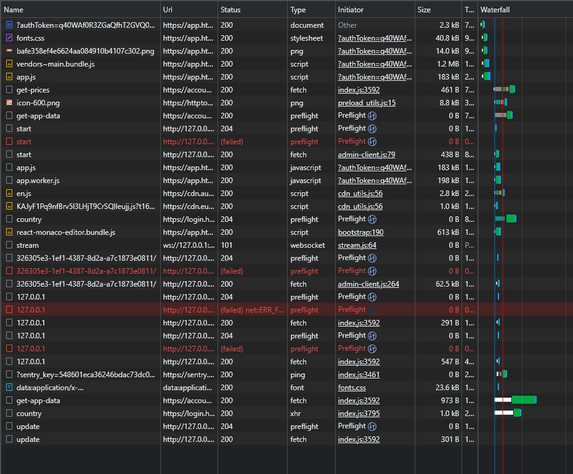Click the image icon beside bafe358ef4e6624aa084910b4107c302.png
The image size is (573, 474).
point(8,51)
